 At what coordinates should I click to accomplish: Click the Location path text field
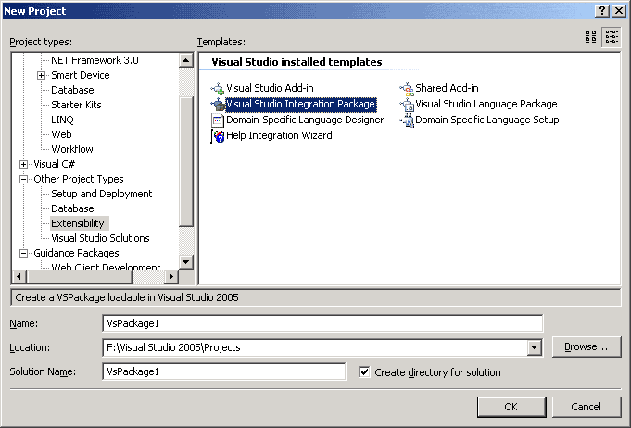click(315, 347)
